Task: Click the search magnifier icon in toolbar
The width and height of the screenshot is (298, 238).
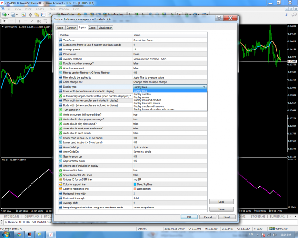Action: [x=287, y=15]
